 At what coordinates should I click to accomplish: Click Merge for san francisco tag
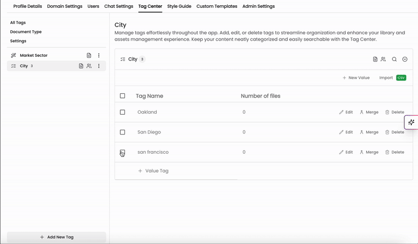369,152
